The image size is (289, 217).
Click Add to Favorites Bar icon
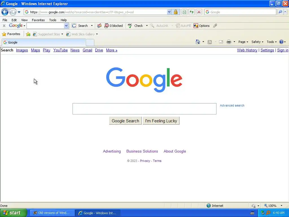click(28, 34)
